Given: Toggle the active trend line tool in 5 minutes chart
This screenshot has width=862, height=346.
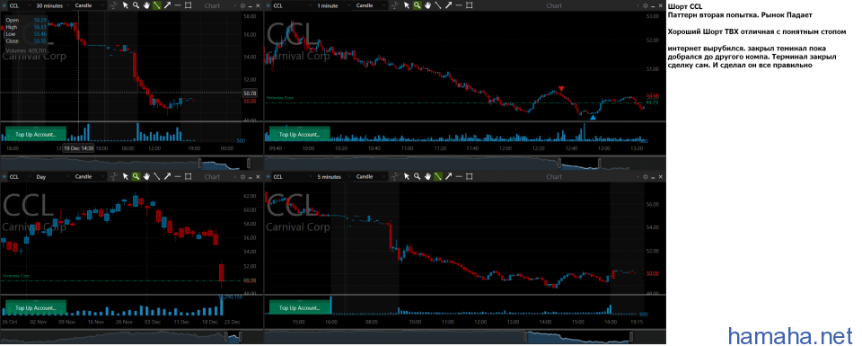Looking at the screenshot, I should coord(438,176).
